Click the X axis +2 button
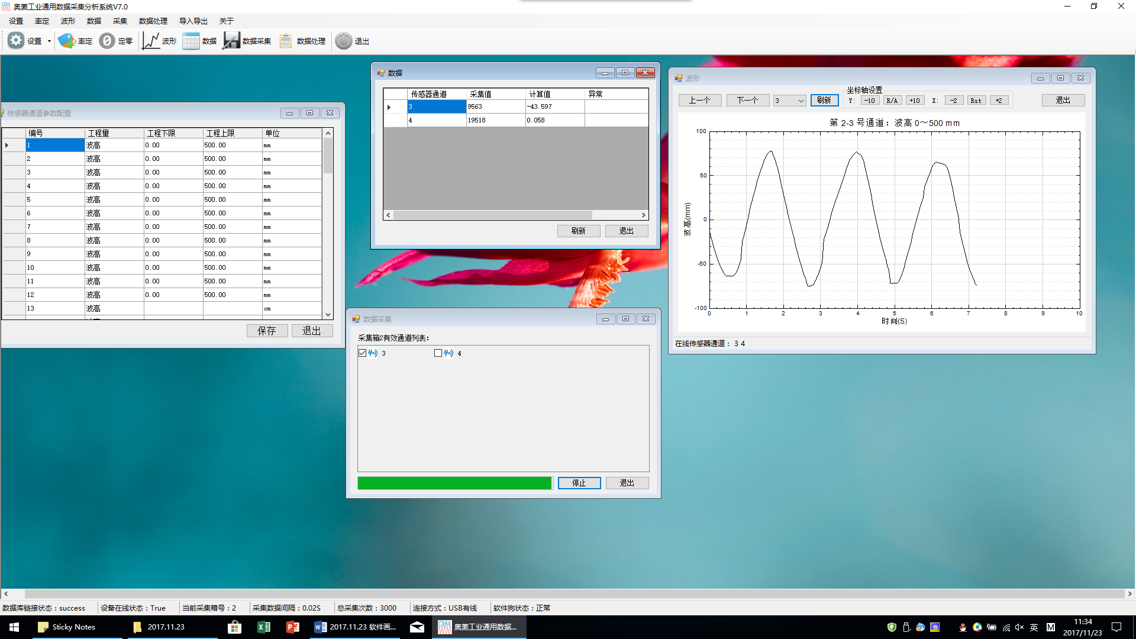The image size is (1136, 639). (999, 101)
